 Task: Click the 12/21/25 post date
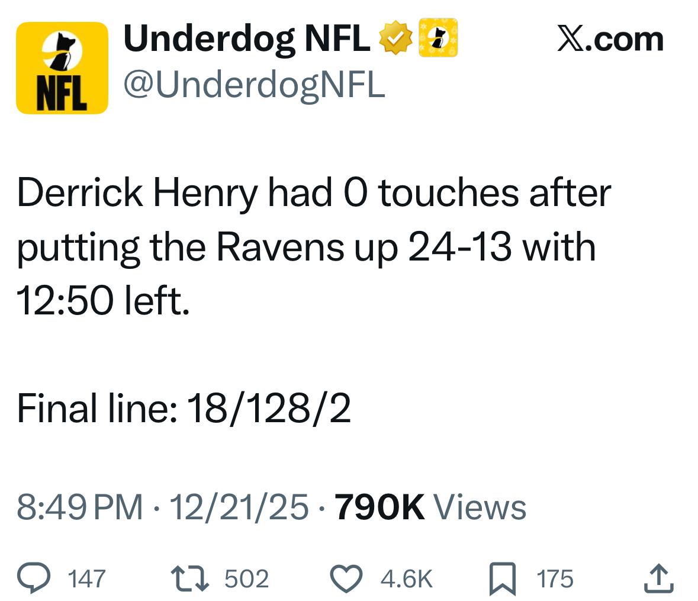(x=238, y=507)
